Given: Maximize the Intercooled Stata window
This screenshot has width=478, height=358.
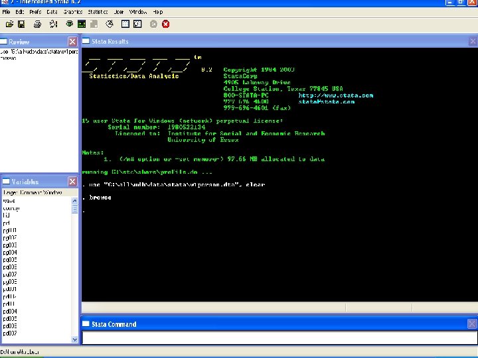Looking at the screenshot, I should (x=461, y=3).
